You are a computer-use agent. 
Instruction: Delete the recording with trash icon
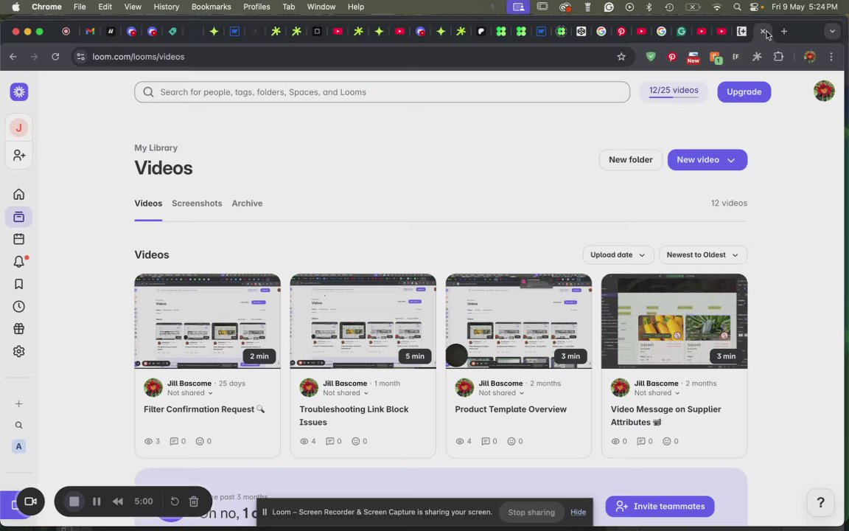[194, 502]
